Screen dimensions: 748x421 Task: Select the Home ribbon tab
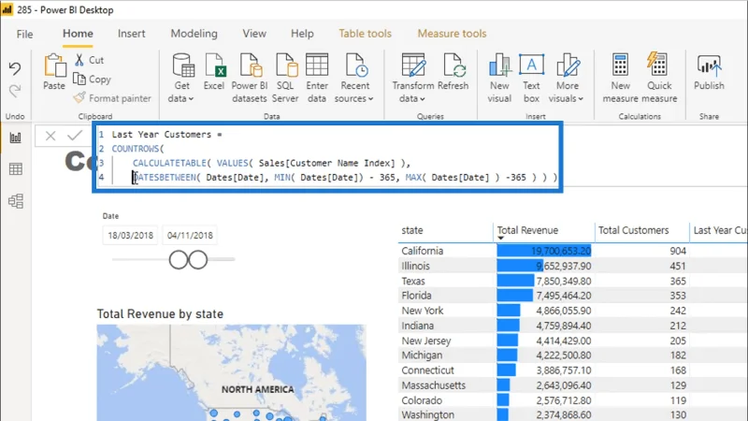[78, 34]
